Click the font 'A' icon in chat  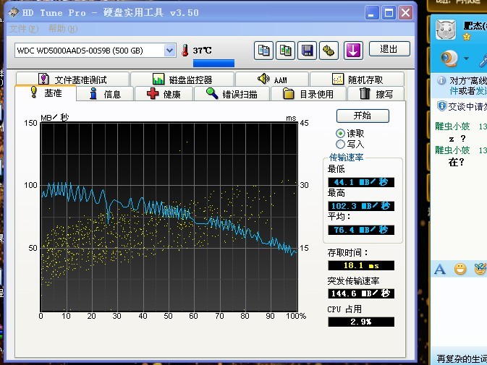point(440,270)
